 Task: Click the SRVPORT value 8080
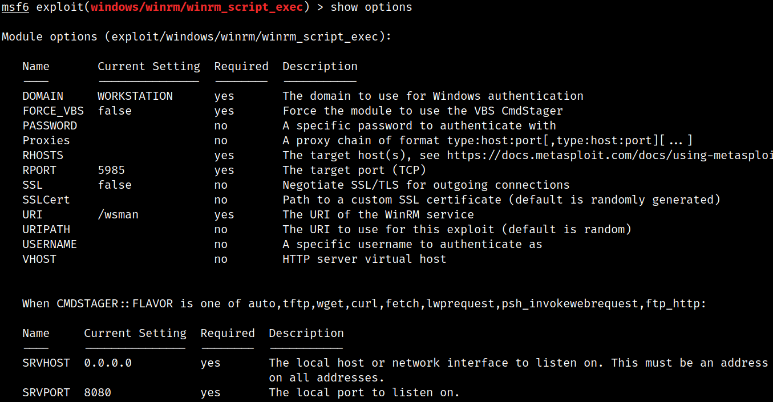click(x=98, y=392)
